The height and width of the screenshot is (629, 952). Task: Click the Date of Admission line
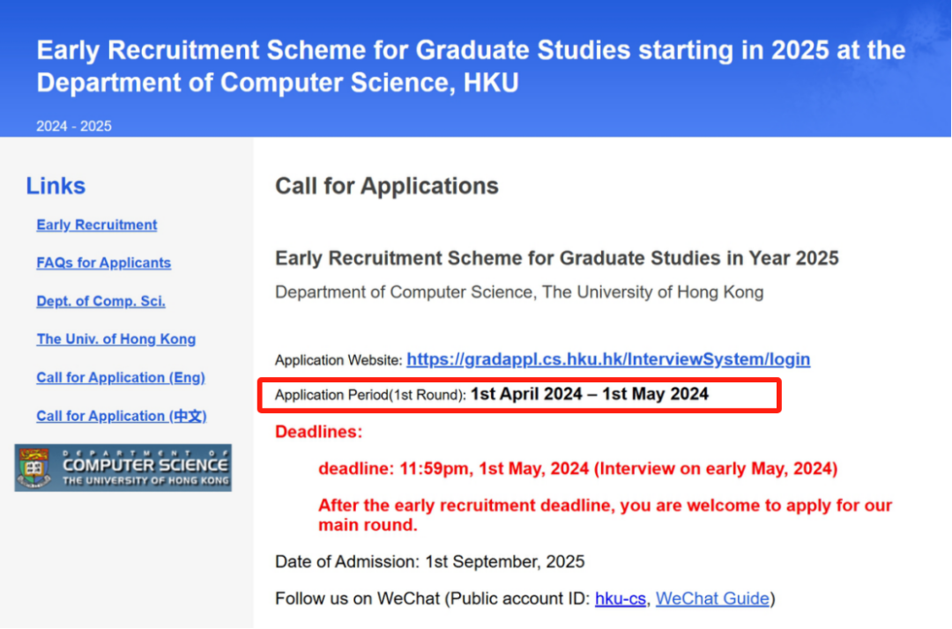click(430, 562)
